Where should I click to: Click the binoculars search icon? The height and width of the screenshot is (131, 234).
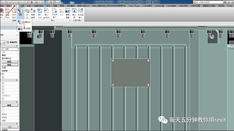point(225,2)
